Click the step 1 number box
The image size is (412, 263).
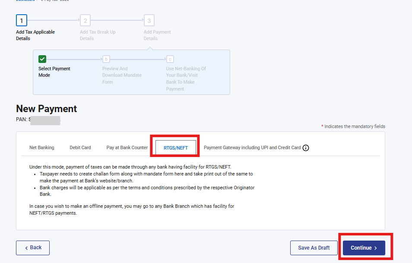click(22, 20)
